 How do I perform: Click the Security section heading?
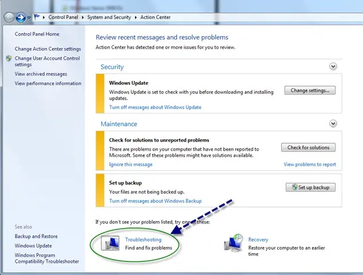coord(112,67)
